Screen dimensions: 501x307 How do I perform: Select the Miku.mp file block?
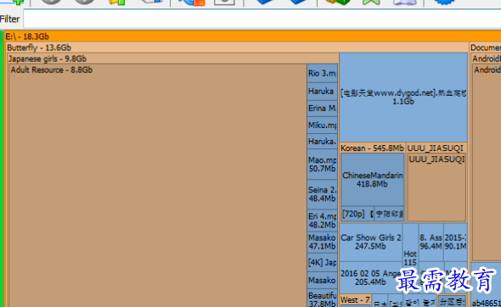coord(322,126)
